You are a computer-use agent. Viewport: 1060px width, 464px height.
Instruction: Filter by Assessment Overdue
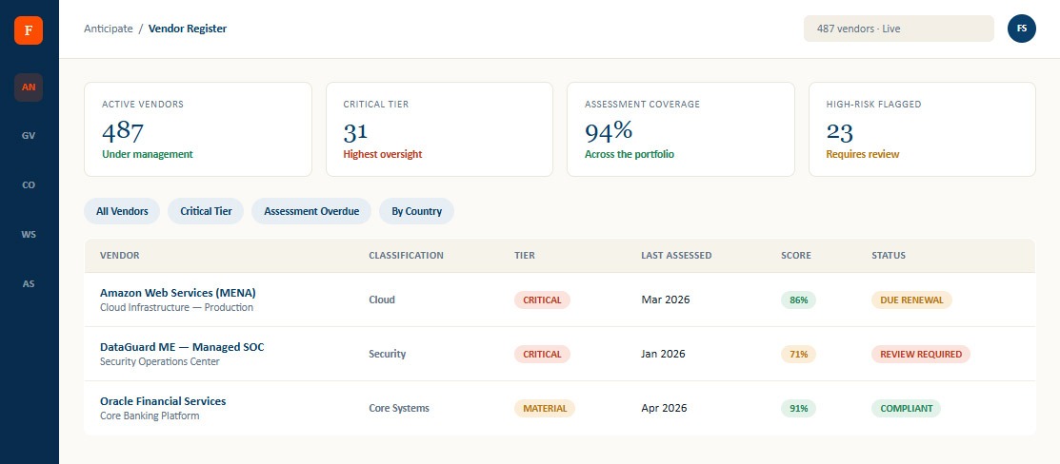311,211
